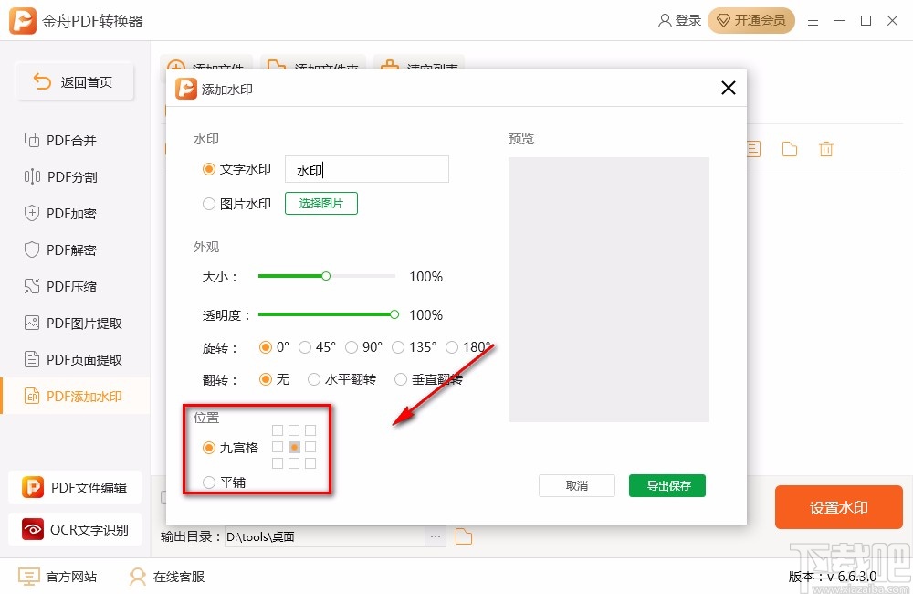The height and width of the screenshot is (594, 913).
Task: Open the PDF文件编辑 feature
Action: [77, 487]
